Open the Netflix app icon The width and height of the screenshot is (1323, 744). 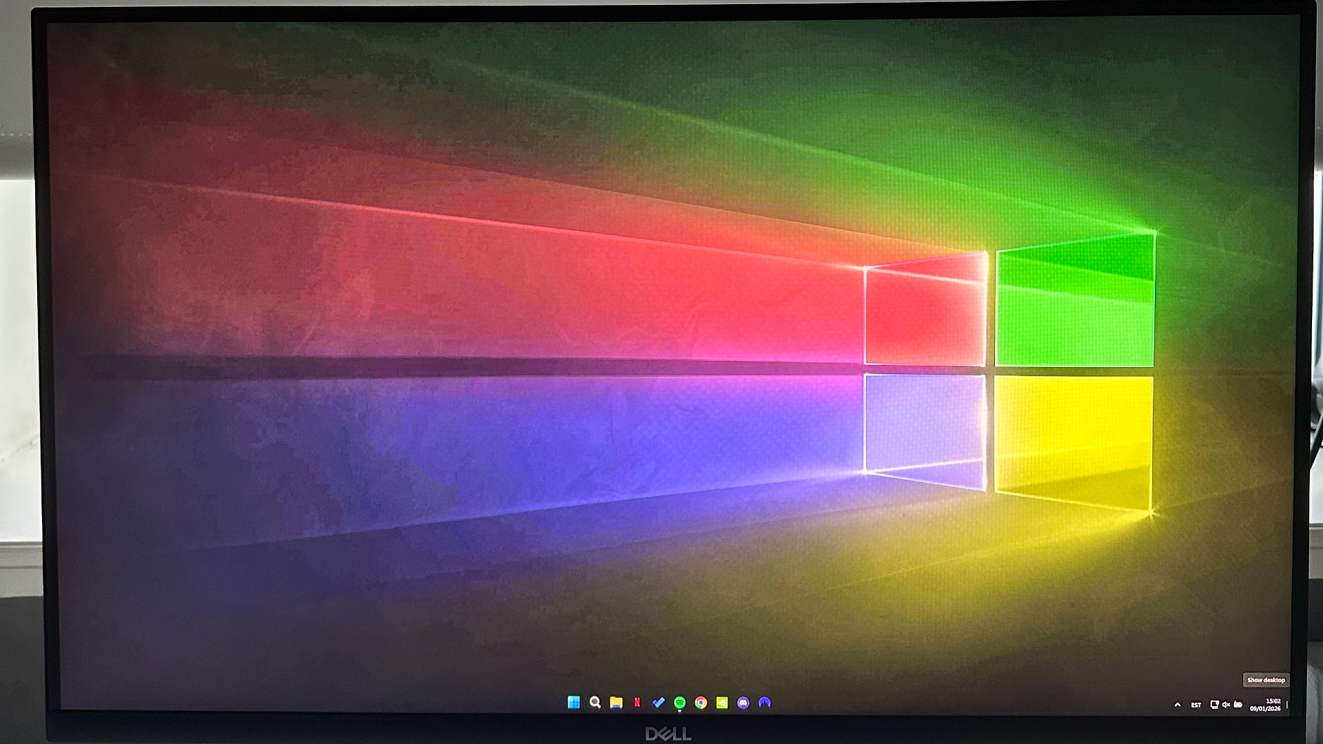point(637,702)
